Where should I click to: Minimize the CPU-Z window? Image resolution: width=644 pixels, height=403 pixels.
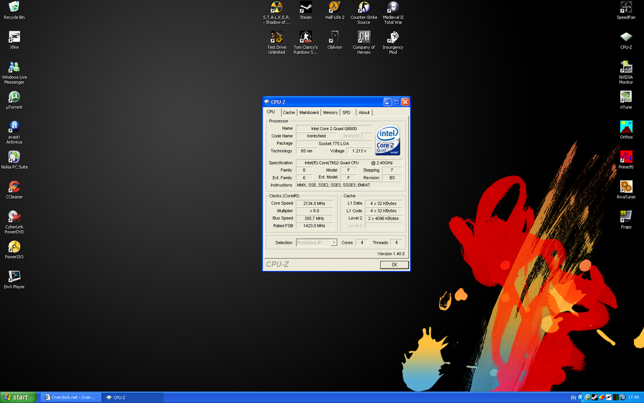(387, 101)
